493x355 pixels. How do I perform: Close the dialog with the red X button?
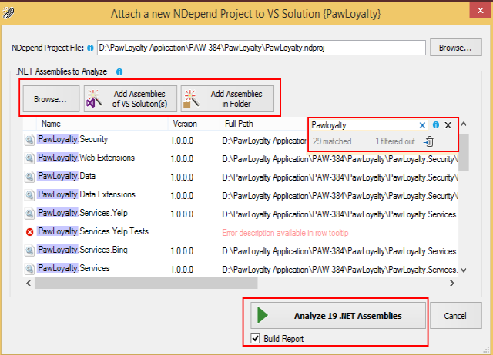coord(480,10)
